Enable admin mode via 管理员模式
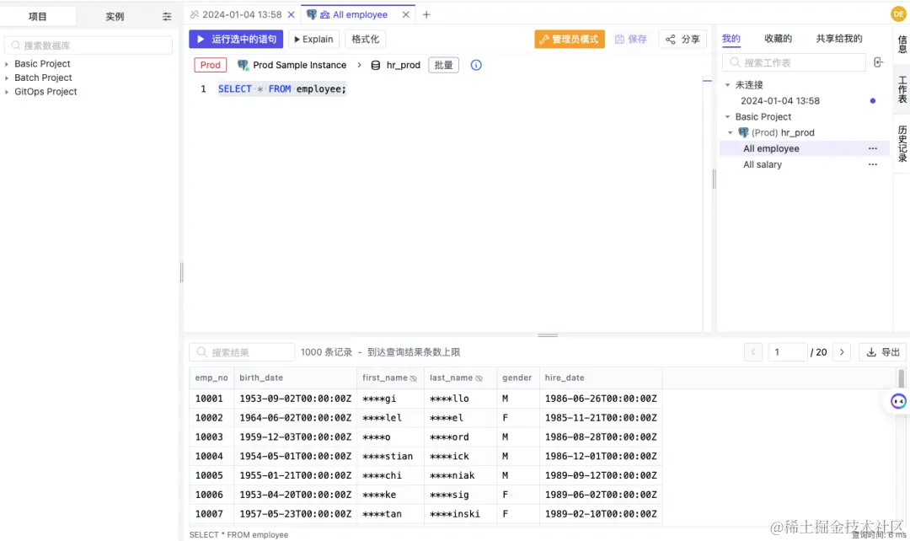 point(570,39)
